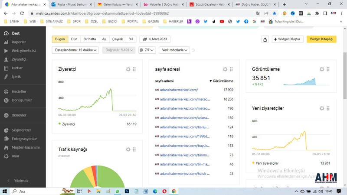Open adanahabermerkezi.com/adana... link

pyautogui.click(x=185, y=118)
